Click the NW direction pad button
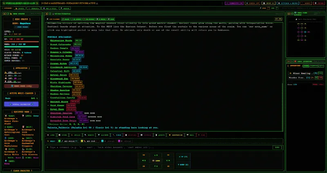 click(144, 155)
